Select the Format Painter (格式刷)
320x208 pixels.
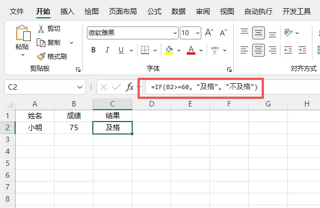point(52,56)
